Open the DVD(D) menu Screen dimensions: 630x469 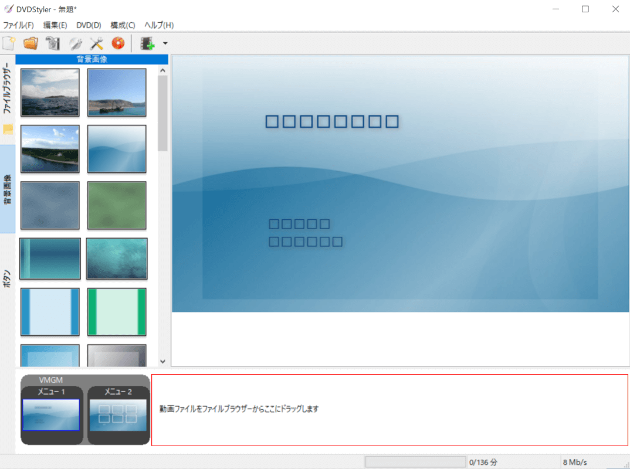coord(89,25)
